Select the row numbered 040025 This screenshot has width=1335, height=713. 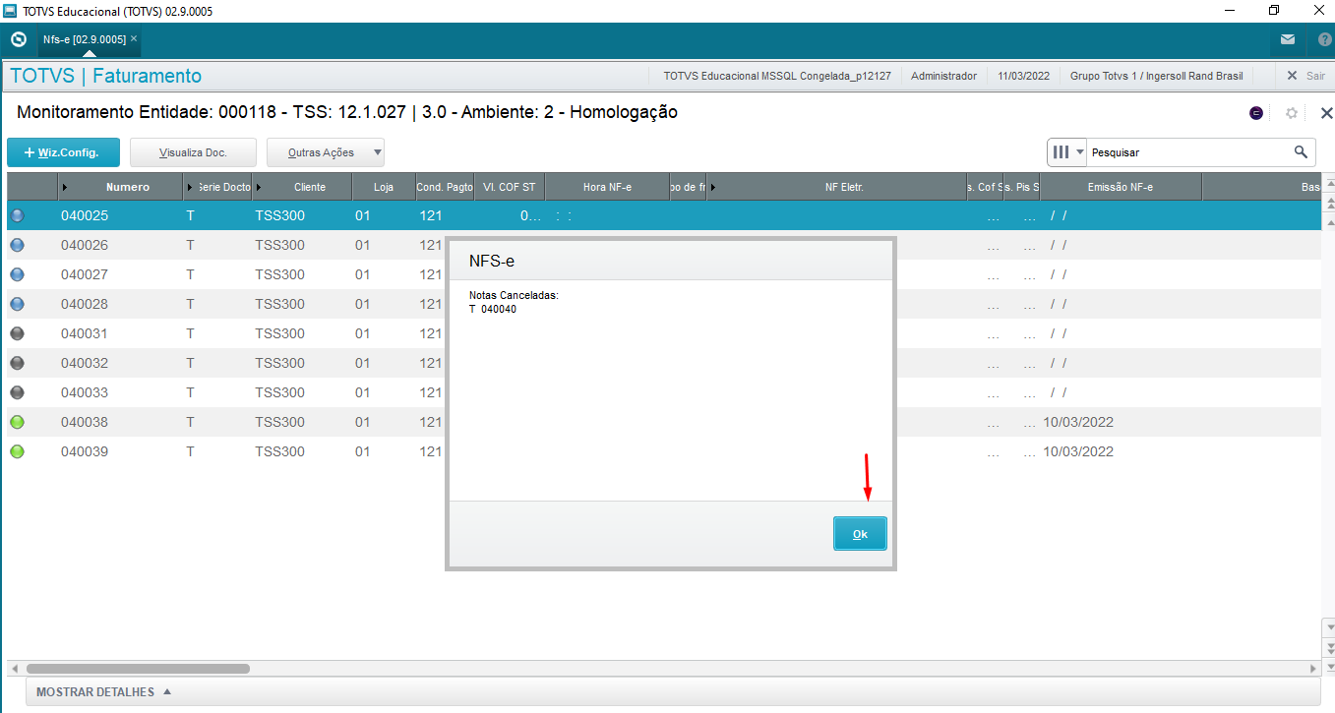(662, 215)
